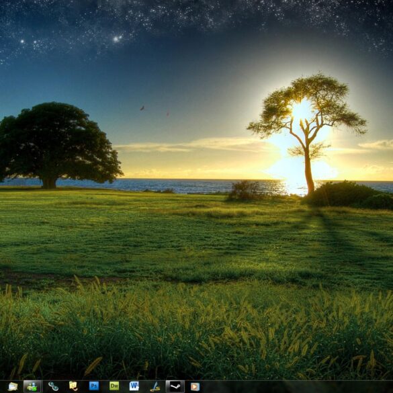Viewport: 393px width, 393px height.
Task: Click the empty taskbar area right of icons
Action: [296, 386]
